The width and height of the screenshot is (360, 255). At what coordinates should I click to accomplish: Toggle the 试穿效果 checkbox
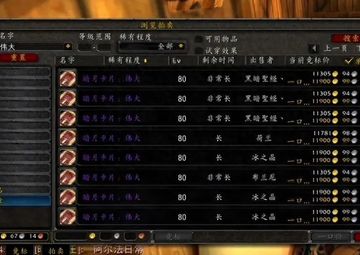(x=198, y=51)
